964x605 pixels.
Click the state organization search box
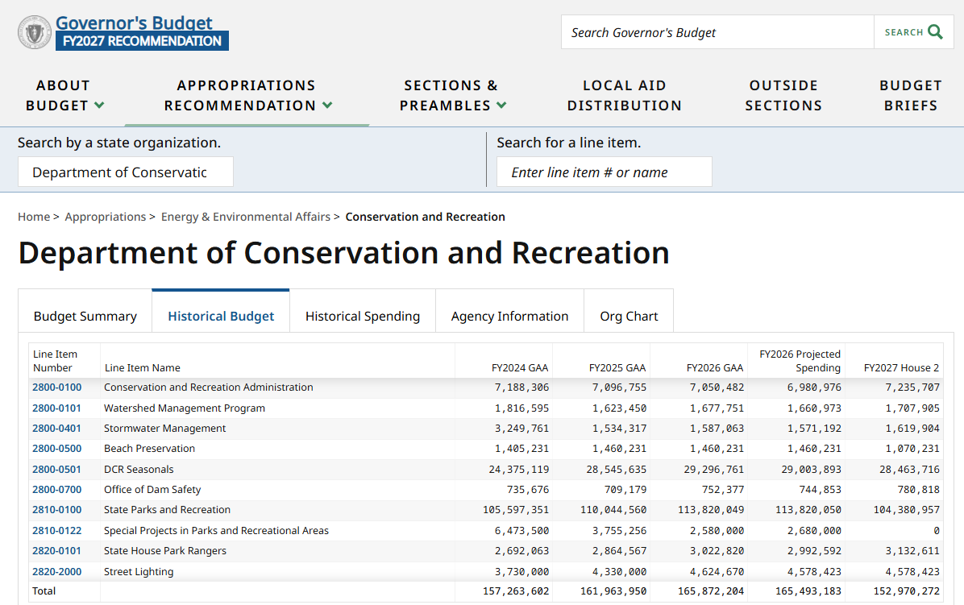pos(125,172)
